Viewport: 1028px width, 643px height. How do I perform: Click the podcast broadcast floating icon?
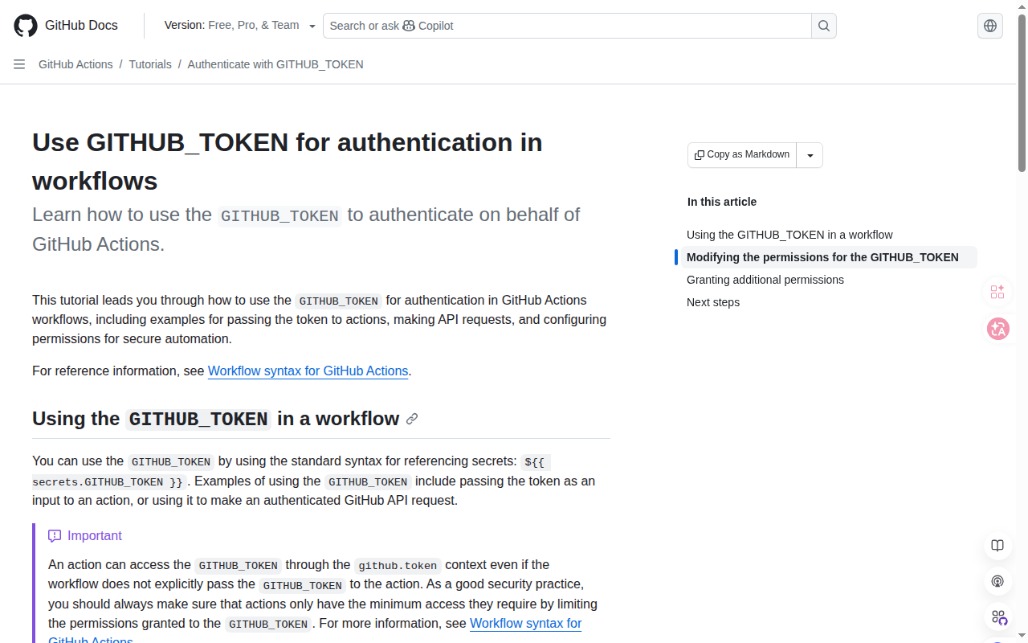[x=997, y=581]
